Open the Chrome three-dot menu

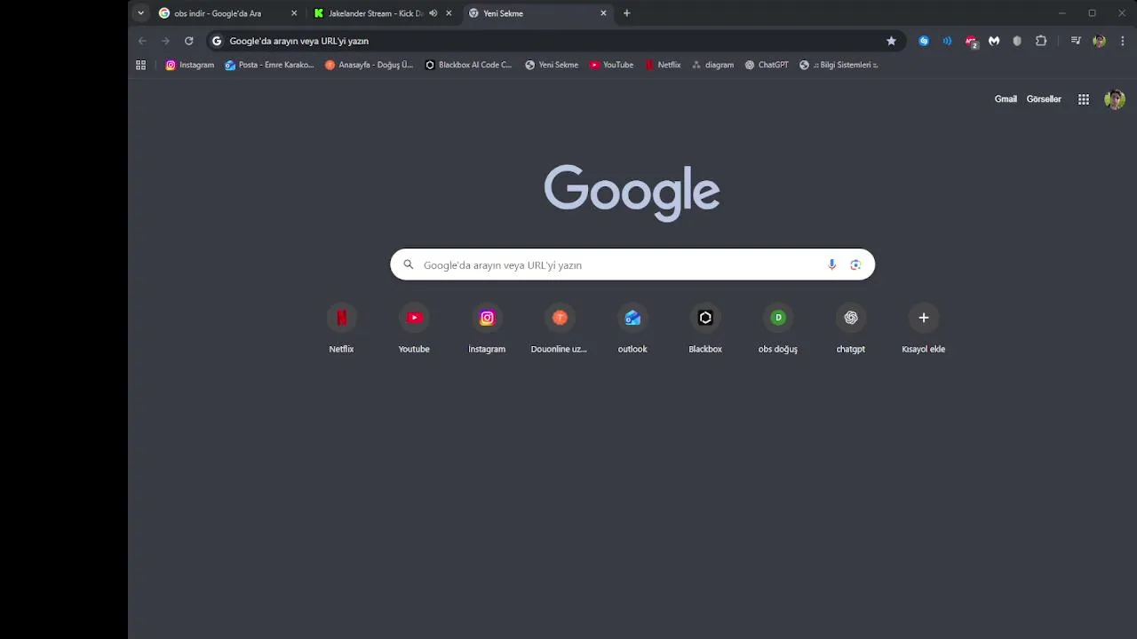1123,41
